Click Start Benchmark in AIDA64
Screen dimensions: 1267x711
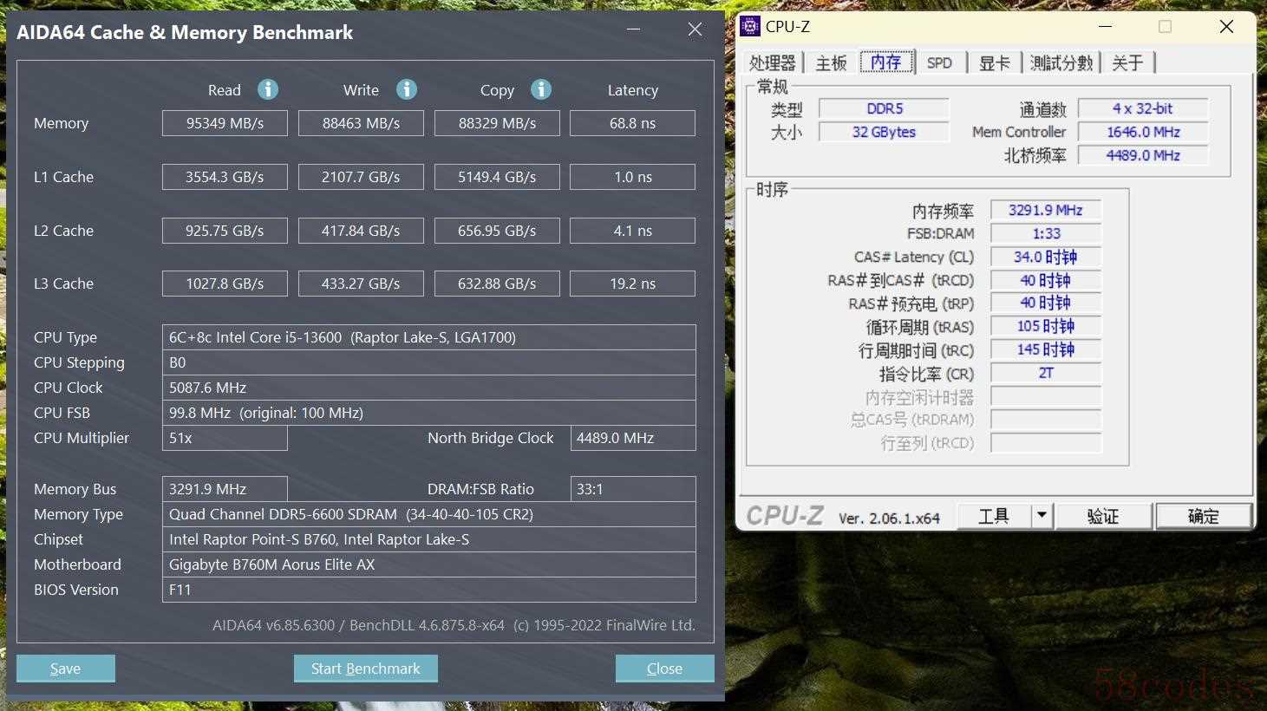(x=366, y=669)
